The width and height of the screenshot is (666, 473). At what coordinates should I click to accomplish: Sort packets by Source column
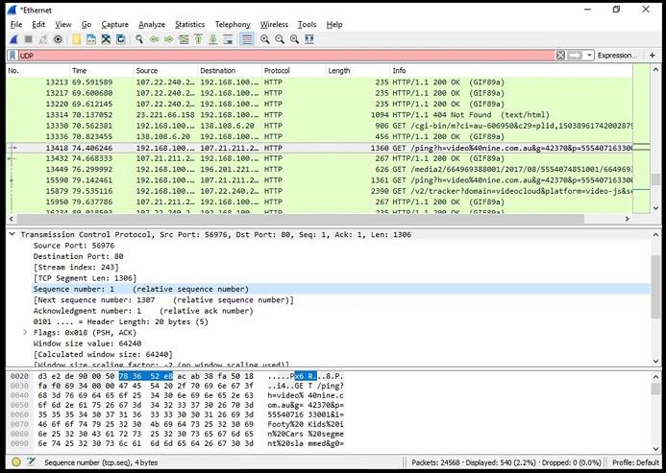coord(165,71)
